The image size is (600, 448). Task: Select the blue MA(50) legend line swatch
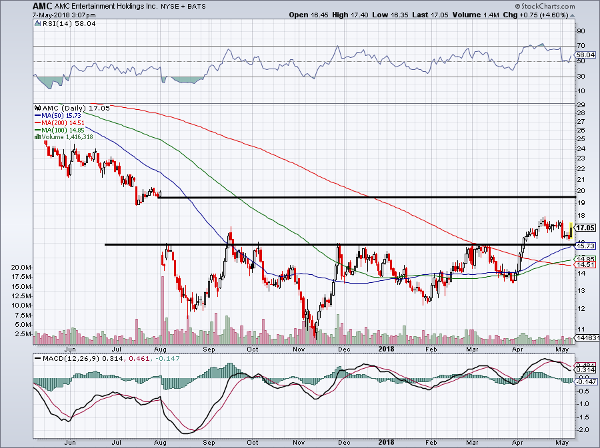(37, 115)
